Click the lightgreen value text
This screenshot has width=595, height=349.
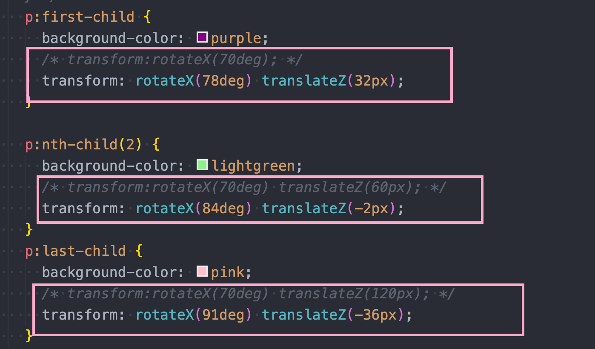pos(253,166)
